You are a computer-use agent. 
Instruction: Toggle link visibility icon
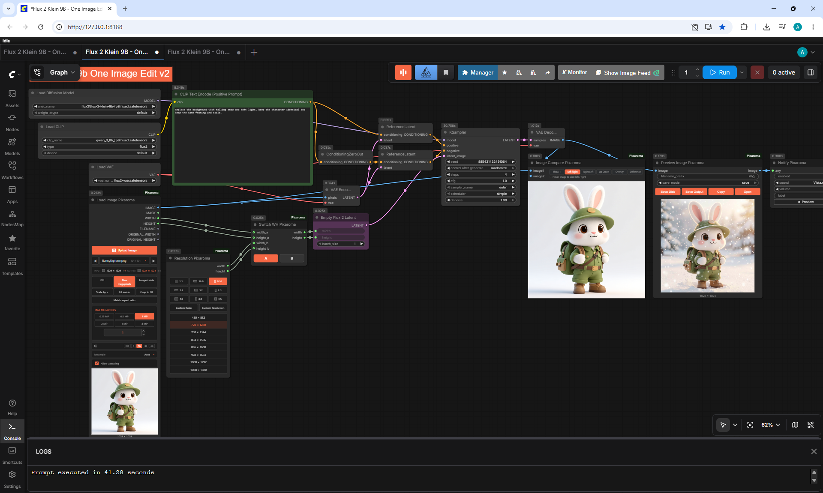tap(811, 425)
